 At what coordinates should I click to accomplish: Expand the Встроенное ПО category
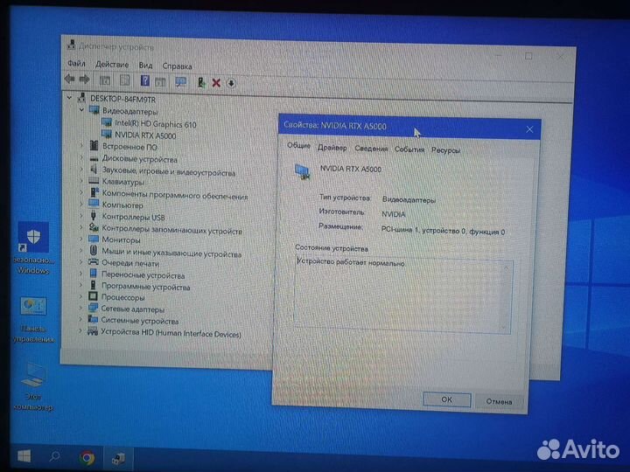[81, 145]
